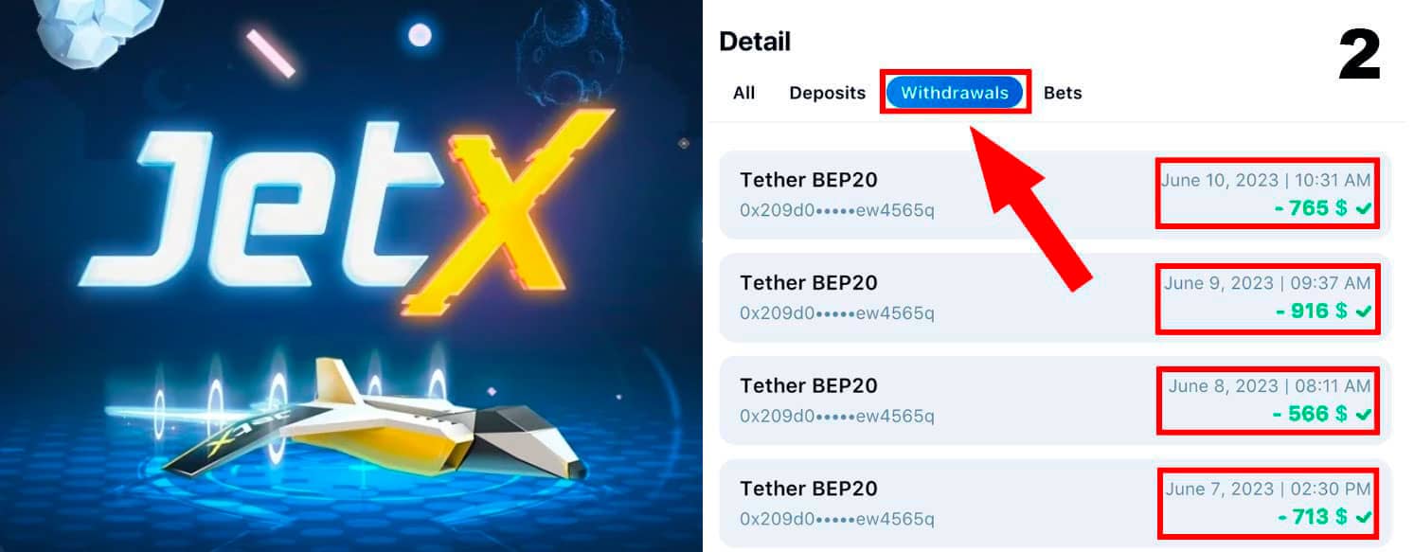Show the All transactions tab

point(744,93)
